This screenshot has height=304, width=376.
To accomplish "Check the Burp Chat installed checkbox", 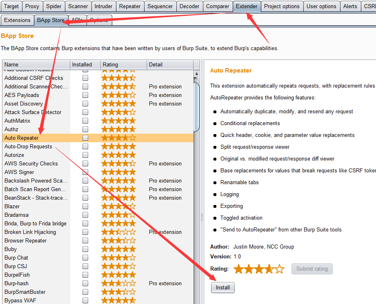I will point(85,258).
